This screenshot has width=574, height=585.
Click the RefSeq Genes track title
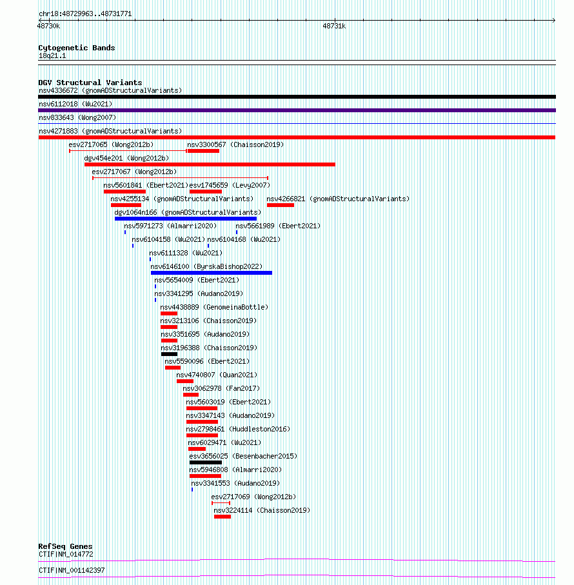click(x=65, y=546)
